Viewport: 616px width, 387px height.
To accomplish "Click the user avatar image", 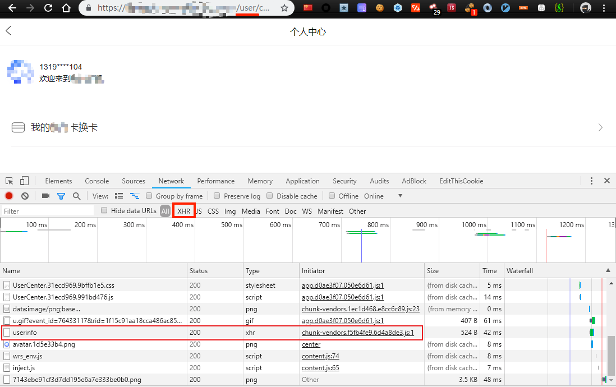I will coord(21,72).
